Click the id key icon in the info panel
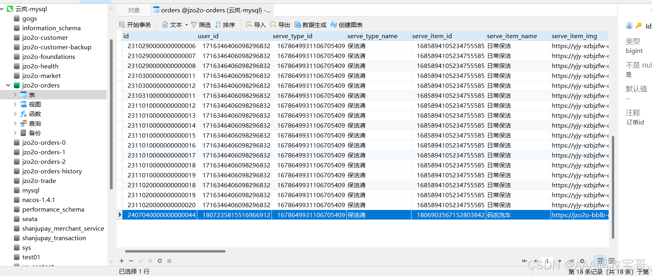 pyautogui.click(x=638, y=26)
